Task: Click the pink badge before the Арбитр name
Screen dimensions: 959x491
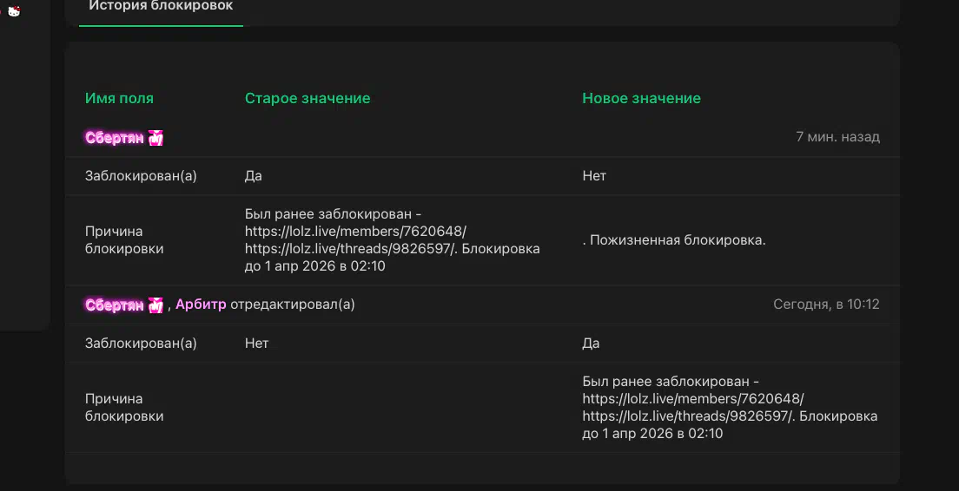Action: click(155, 305)
